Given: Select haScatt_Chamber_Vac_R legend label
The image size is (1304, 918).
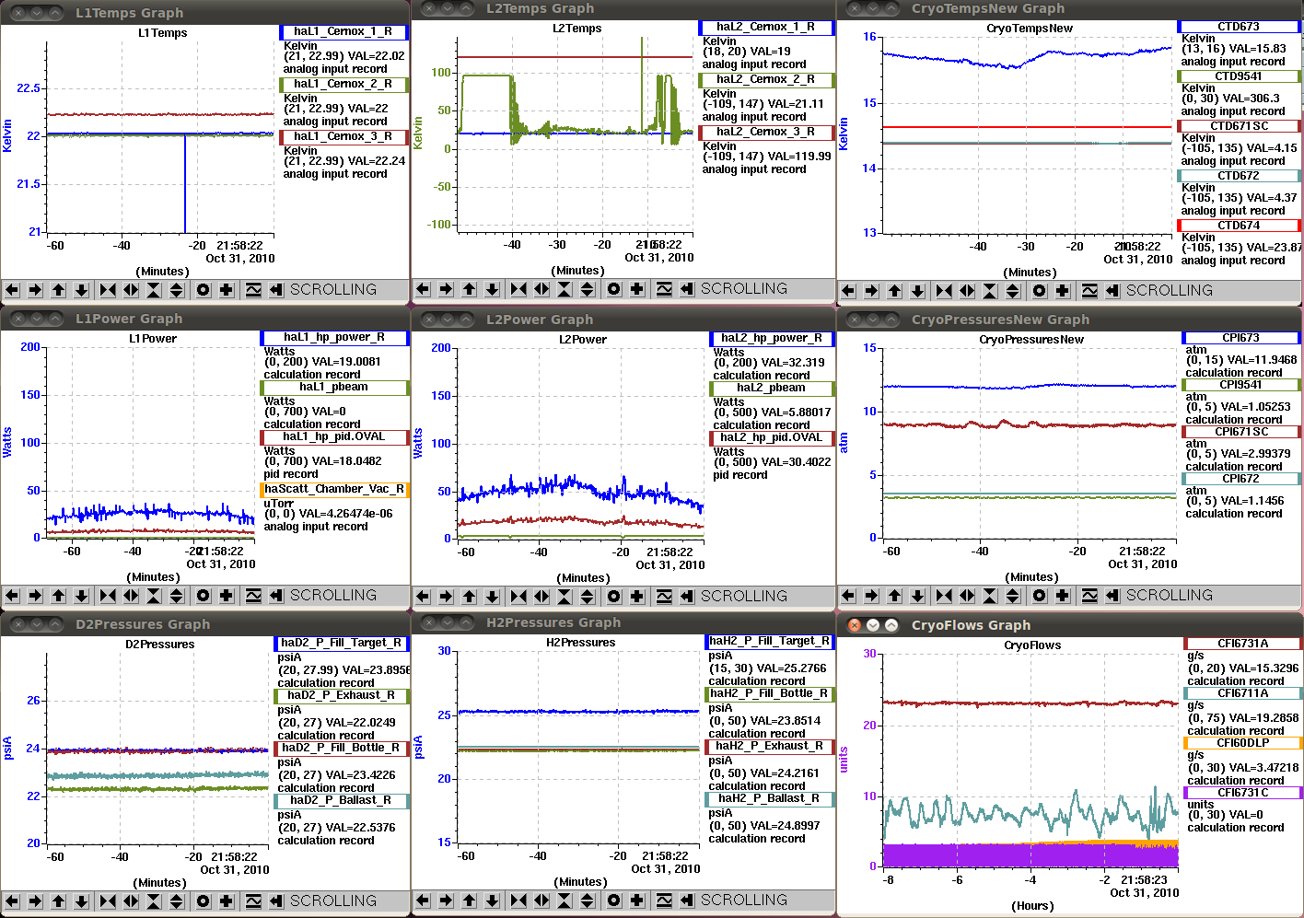Looking at the screenshot, I should [x=334, y=490].
